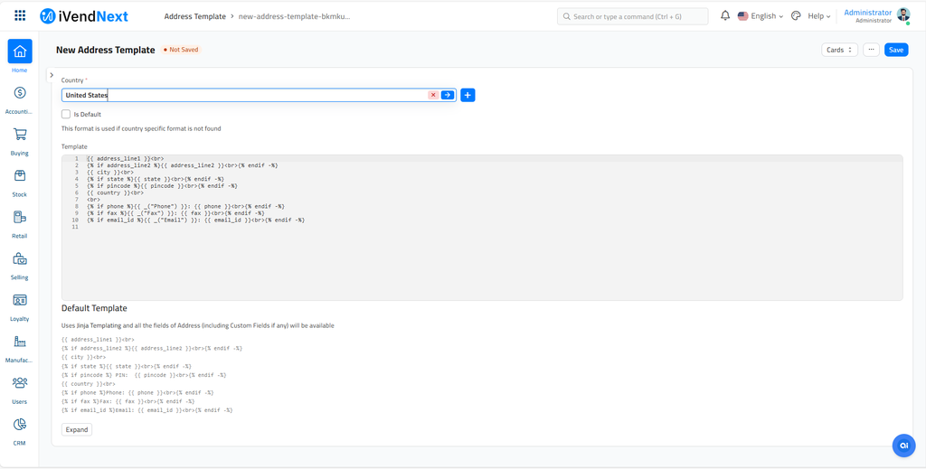Clear the United States country value

click(433, 95)
